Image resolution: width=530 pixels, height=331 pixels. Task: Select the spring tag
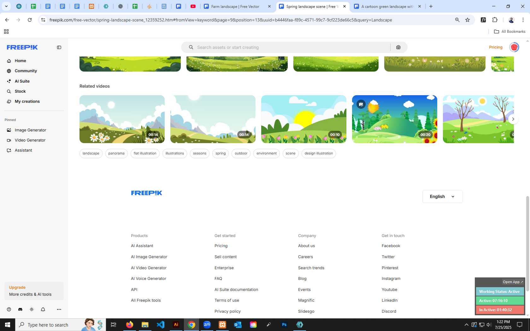click(x=221, y=154)
